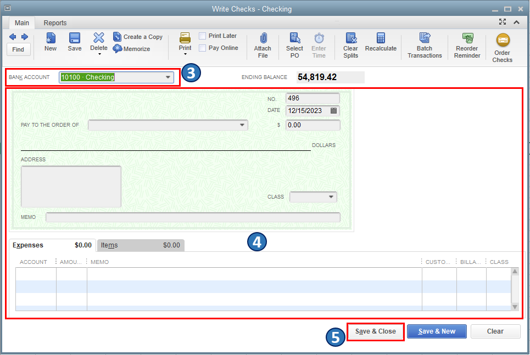Switch to the Main tab
The image size is (530, 355).
point(21,22)
